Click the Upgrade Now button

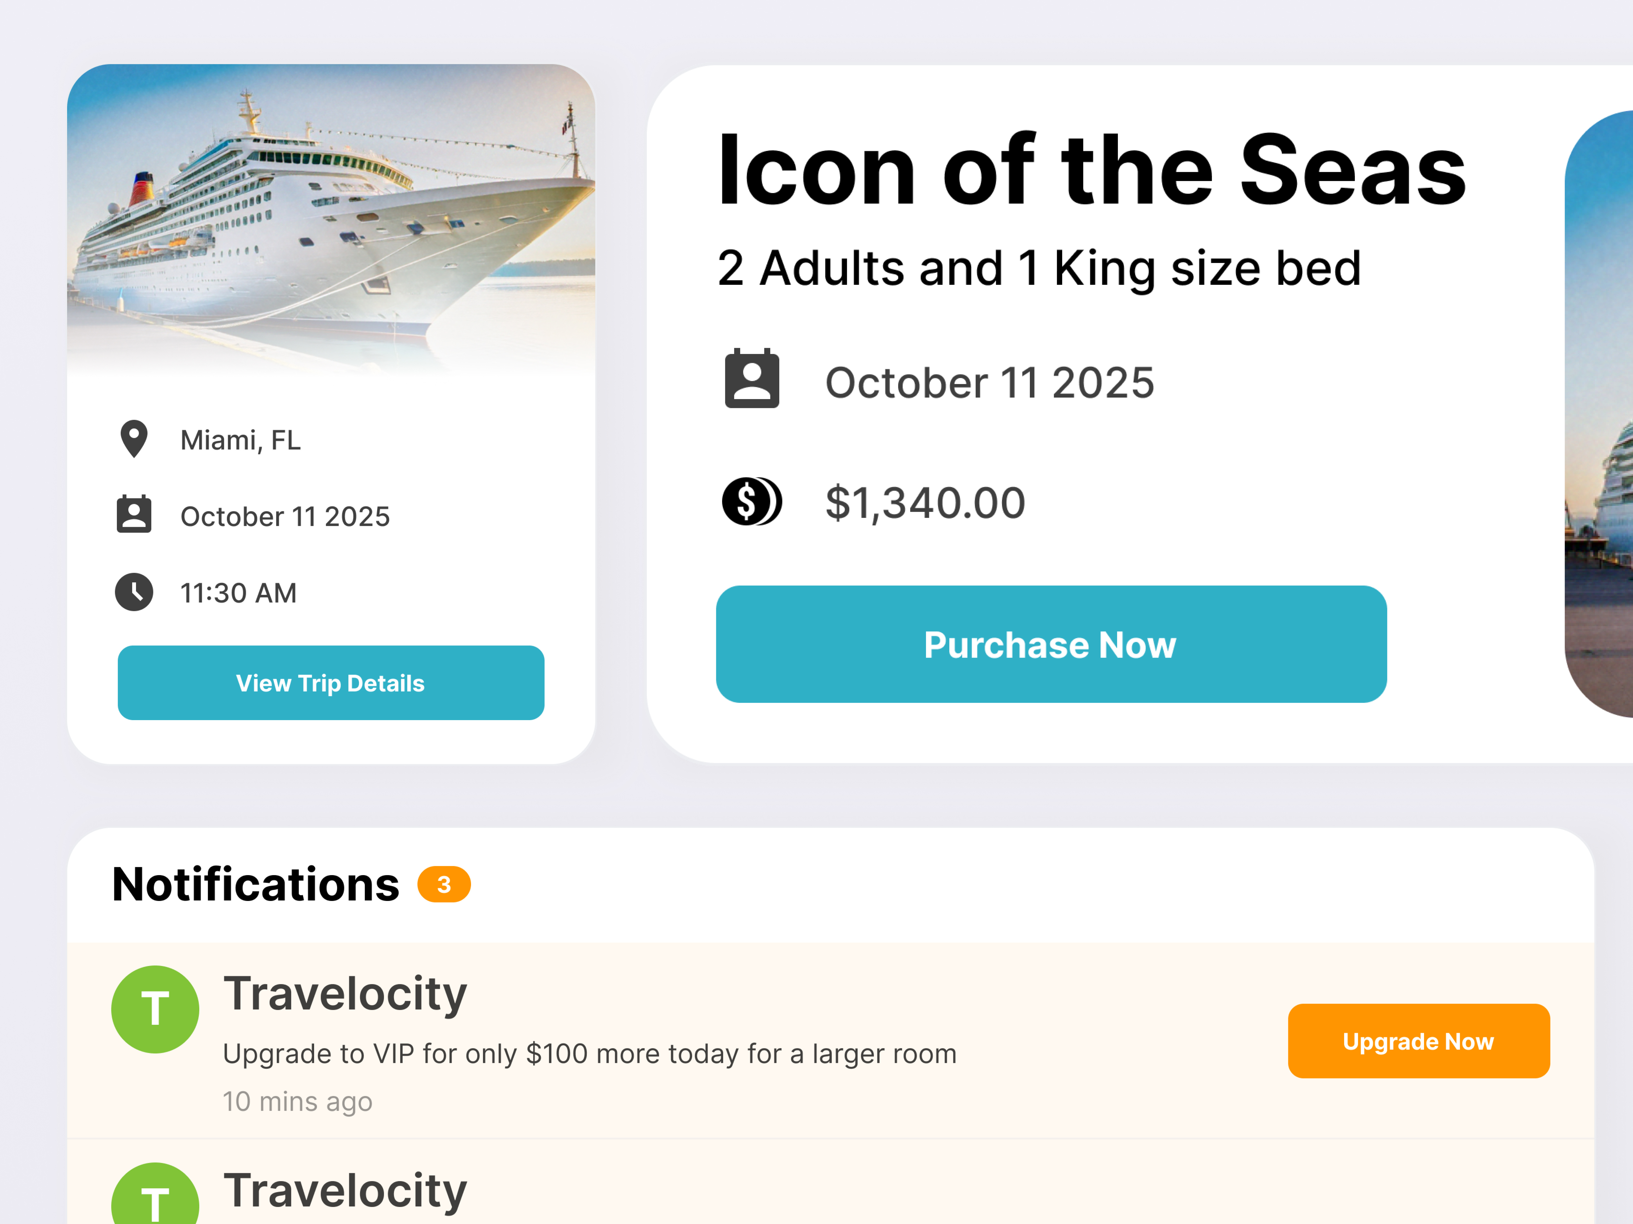coord(1418,1041)
